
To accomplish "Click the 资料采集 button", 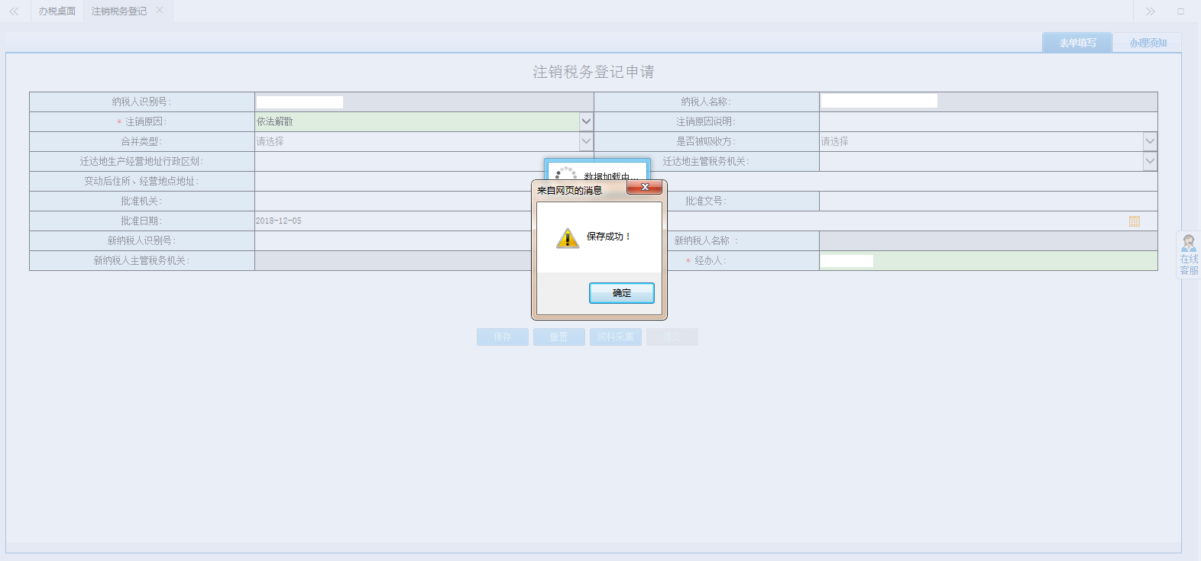I will [x=615, y=337].
